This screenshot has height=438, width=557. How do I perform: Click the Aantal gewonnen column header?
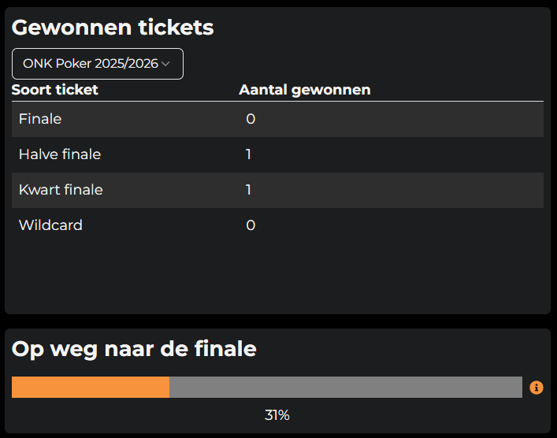[304, 90]
